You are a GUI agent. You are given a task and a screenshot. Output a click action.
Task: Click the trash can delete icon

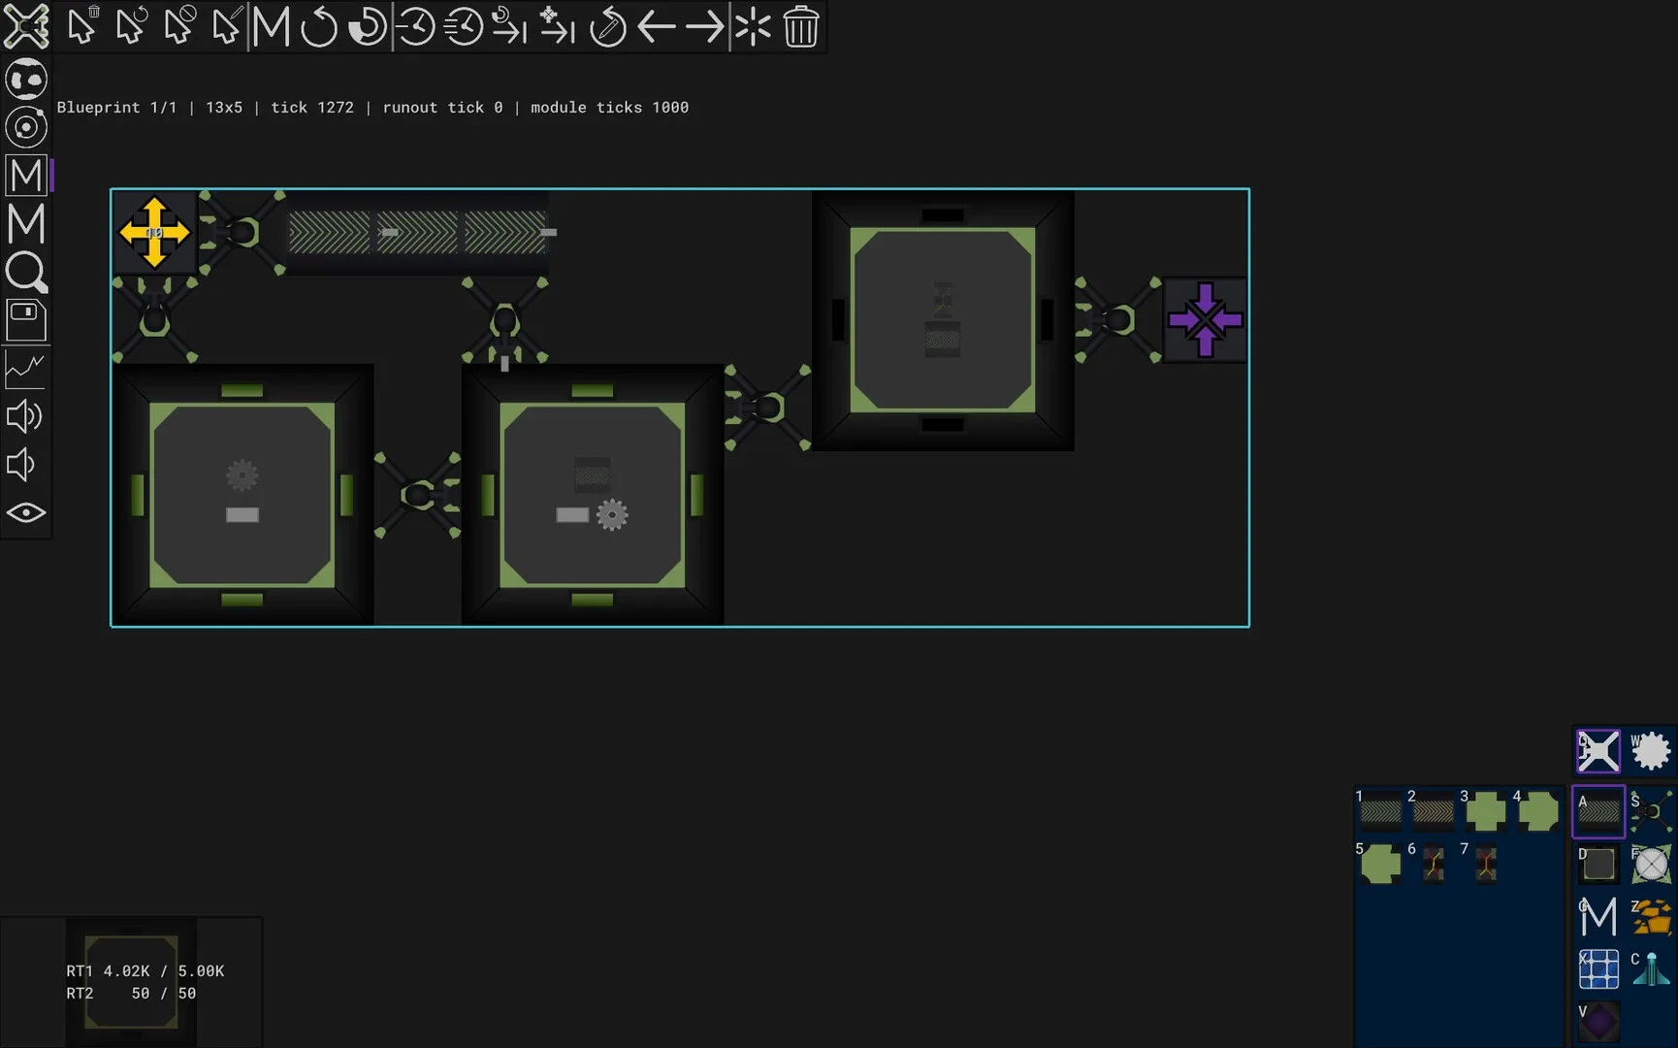[x=800, y=27]
